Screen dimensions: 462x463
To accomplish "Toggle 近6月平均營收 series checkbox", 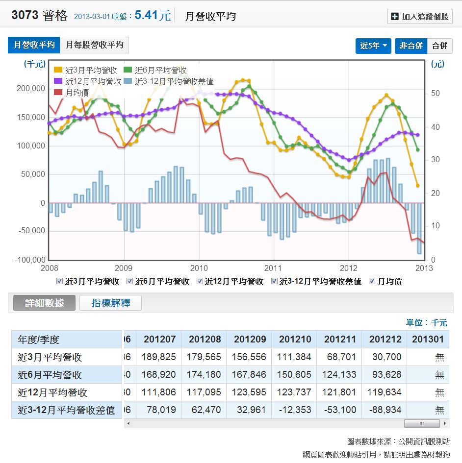I will click(129, 281).
